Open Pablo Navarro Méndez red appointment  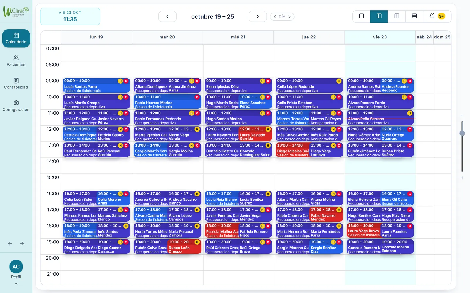[x=326, y=214]
